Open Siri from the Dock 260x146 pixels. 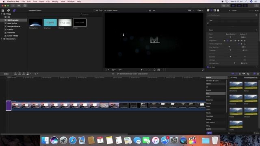(54, 140)
